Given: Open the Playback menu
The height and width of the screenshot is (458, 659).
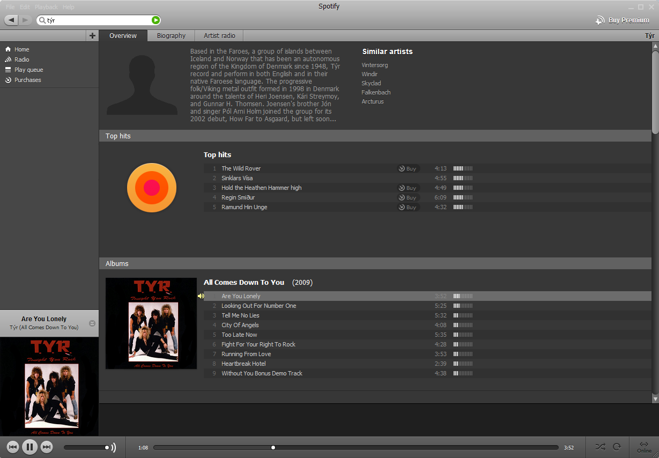Looking at the screenshot, I should pyautogui.click(x=46, y=7).
